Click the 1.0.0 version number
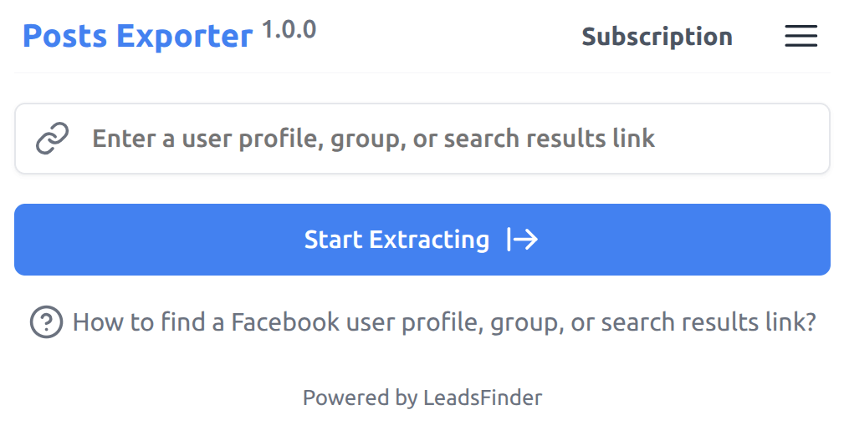The width and height of the screenshot is (844, 425). pyautogui.click(x=289, y=31)
